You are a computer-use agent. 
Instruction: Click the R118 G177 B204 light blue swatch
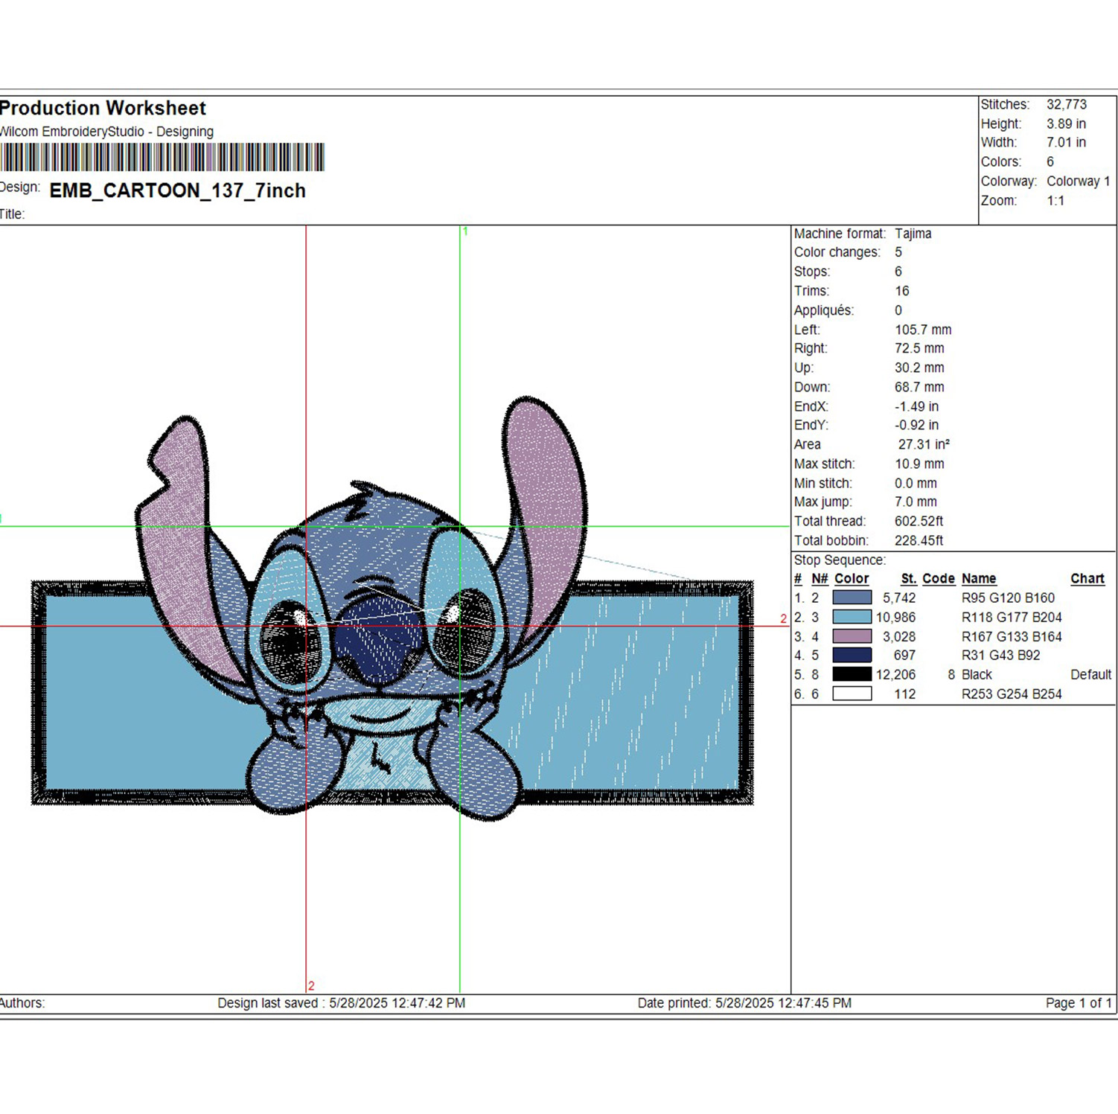click(x=852, y=617)
